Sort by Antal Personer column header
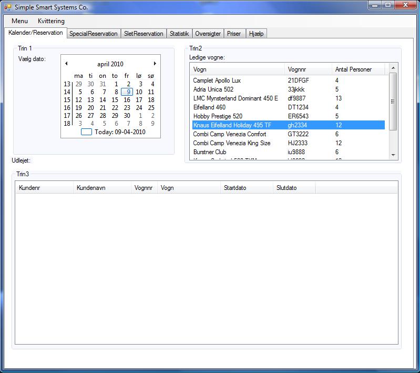This screenshot has height=373, width=420. pyautogui.click(x=353, y=69)
